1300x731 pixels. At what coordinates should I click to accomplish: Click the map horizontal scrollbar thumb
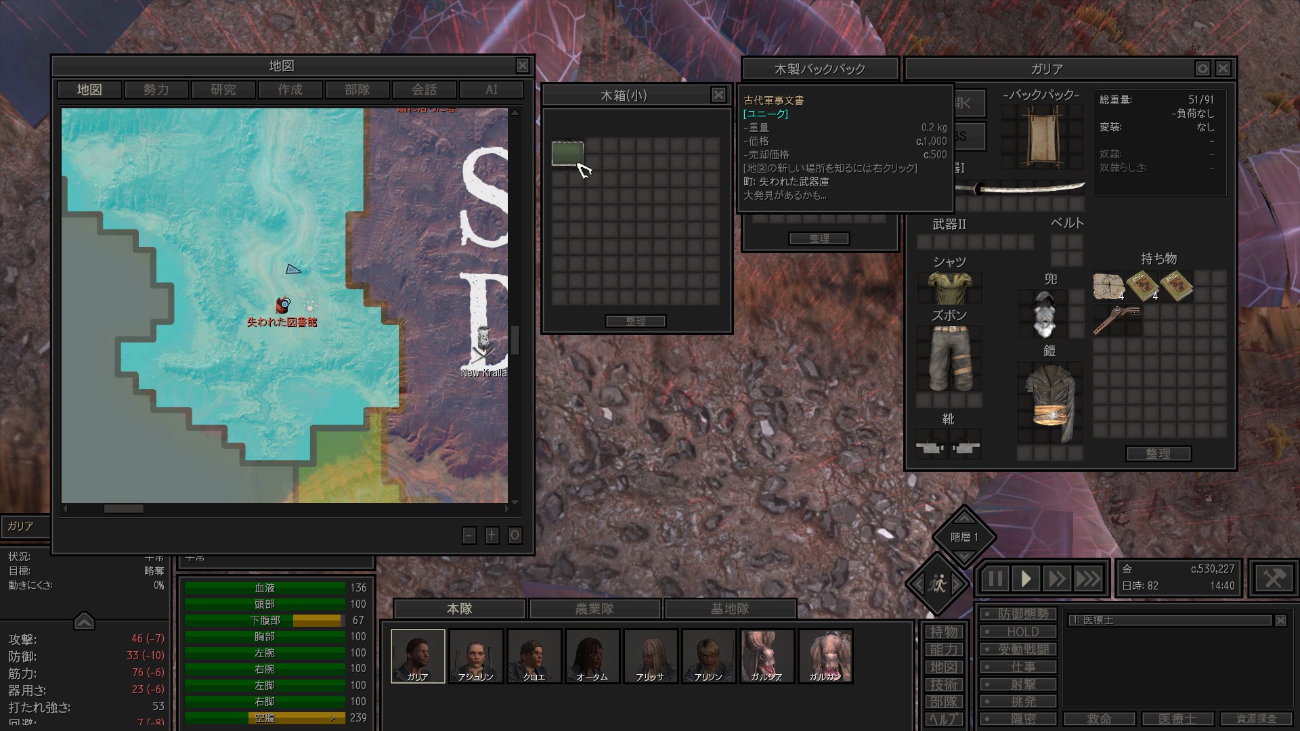pos(123,508)
